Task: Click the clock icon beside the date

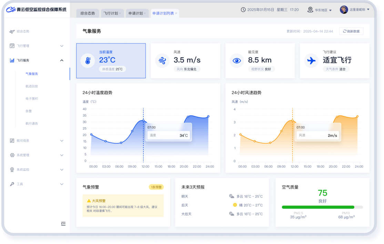Action: coord(243,10)
